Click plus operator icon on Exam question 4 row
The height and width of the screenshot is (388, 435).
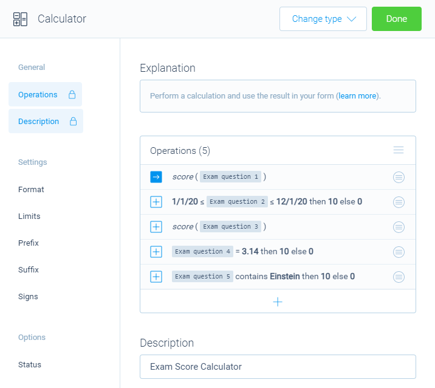(x=156, y=252)
